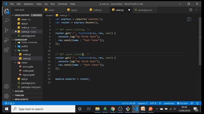Open the File menu
The height and width of the screenshot is (114, 204).
click(12, 4)
